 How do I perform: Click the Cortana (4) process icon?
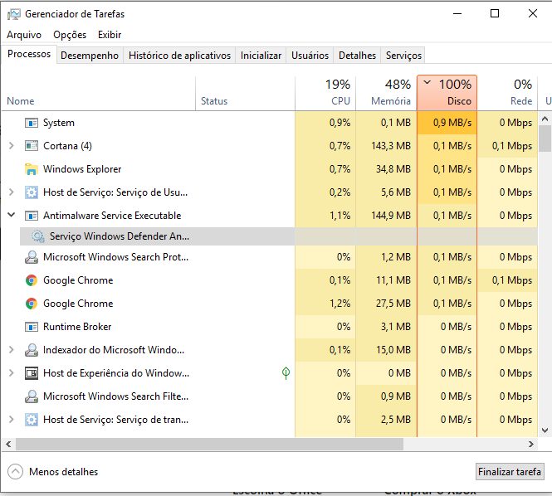coord(32,146)
